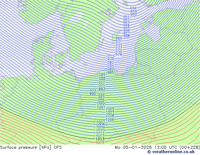Click the 1006 isobar label
The height and width of the screenshot is (155, 200).
click(110, 120)
